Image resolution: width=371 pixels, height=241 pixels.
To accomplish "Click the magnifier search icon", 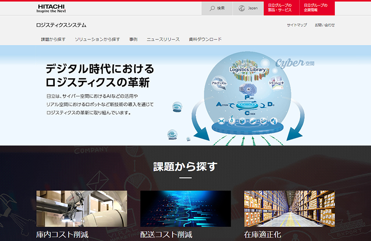I will coord(212,8).
